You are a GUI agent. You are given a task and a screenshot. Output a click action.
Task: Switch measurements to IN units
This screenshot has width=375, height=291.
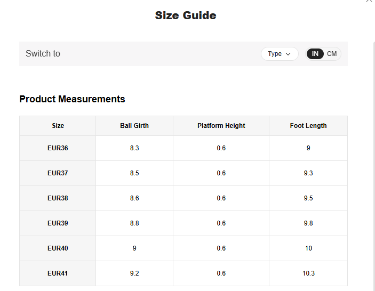(315, 54)
